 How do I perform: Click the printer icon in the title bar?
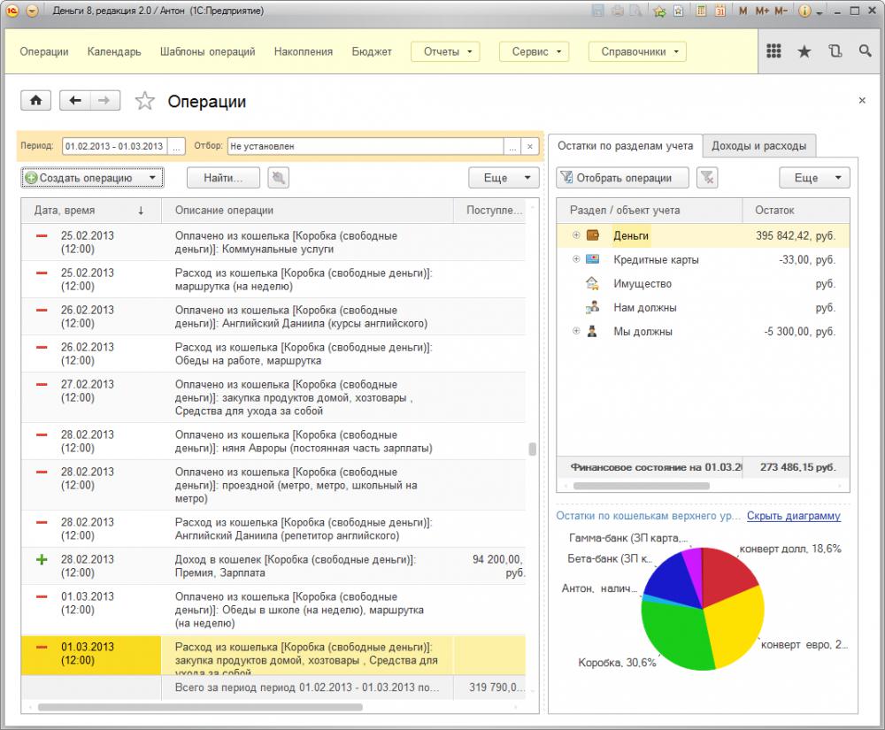pyautogui.click(x=618, y=11)
